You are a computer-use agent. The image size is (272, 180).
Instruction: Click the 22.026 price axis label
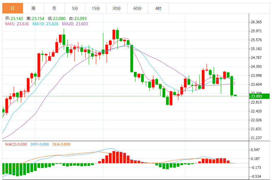256,120
